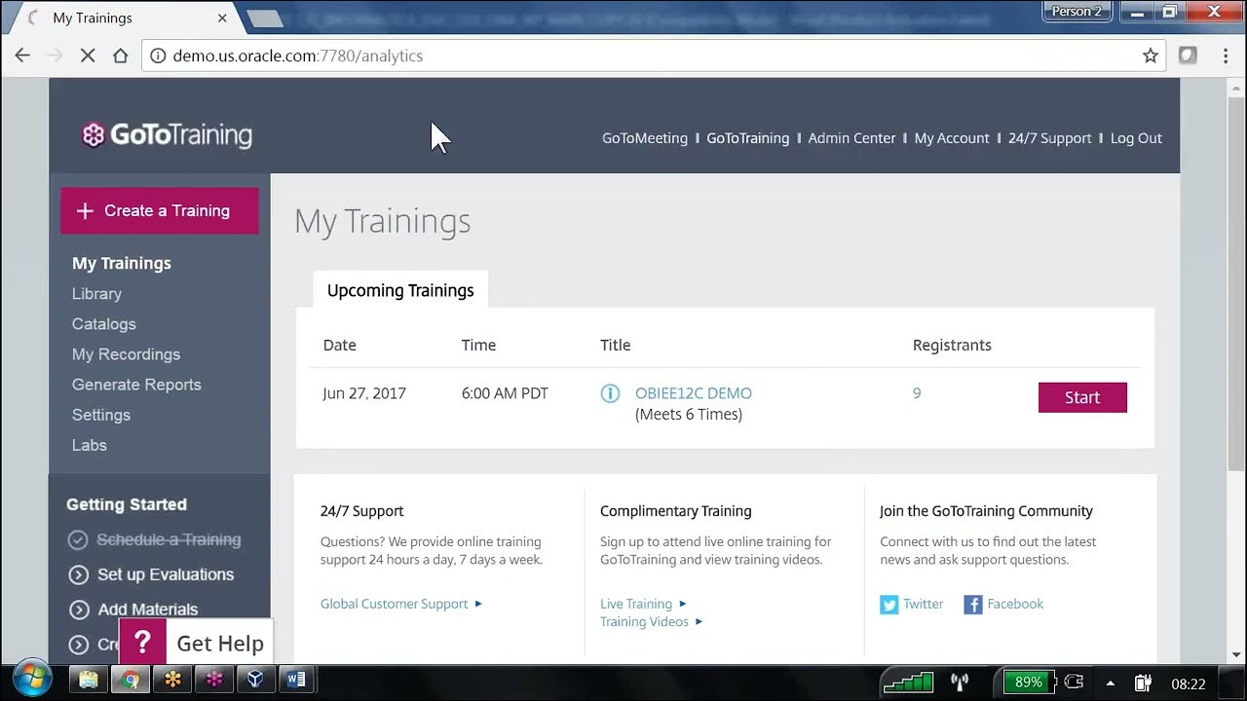Screen dimensions: 1247x701
Task: Click the browser back arrow
Action: click(22, 55)
